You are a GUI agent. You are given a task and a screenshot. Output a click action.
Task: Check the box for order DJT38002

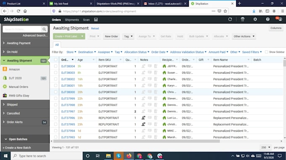(x=56, y=79)
